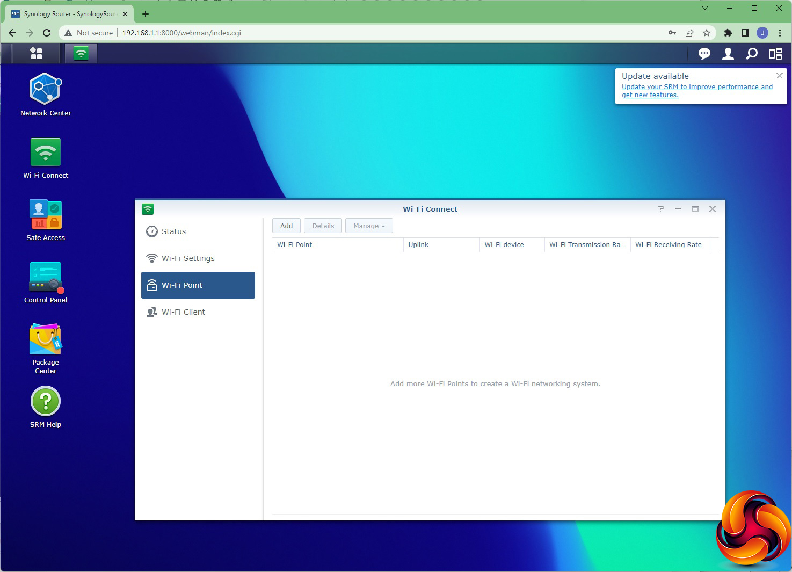Open the Chrome profile avatar
Screen dimensions: 792x572
pyautogui.click(x=762, y=33)
